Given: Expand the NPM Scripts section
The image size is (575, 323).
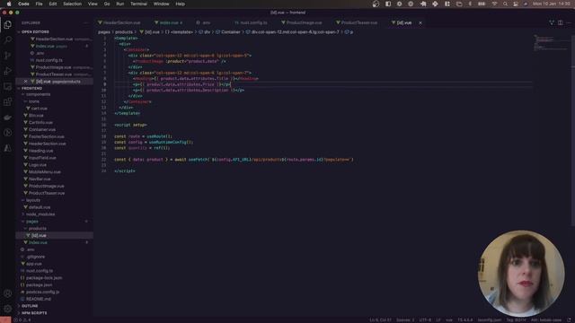Looking at the screenshot, I should 34,313.
